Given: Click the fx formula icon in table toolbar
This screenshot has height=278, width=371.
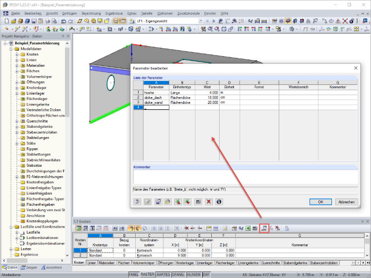Looking at the screenshot, I should tap(271, 228).
